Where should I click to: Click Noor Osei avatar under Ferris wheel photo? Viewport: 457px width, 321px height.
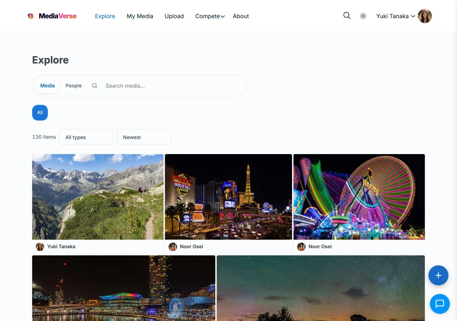tap(301, 247)
